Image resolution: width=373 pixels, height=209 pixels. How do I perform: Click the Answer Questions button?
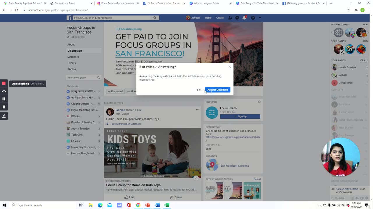click(218, 90)
